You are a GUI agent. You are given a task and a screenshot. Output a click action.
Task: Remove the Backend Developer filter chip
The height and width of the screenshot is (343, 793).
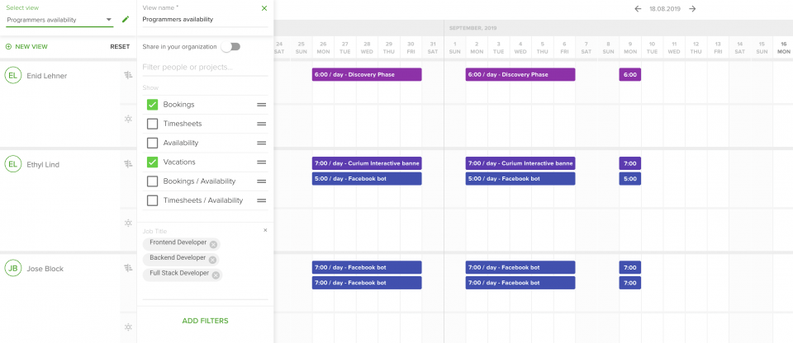click(x=212, y=260)
